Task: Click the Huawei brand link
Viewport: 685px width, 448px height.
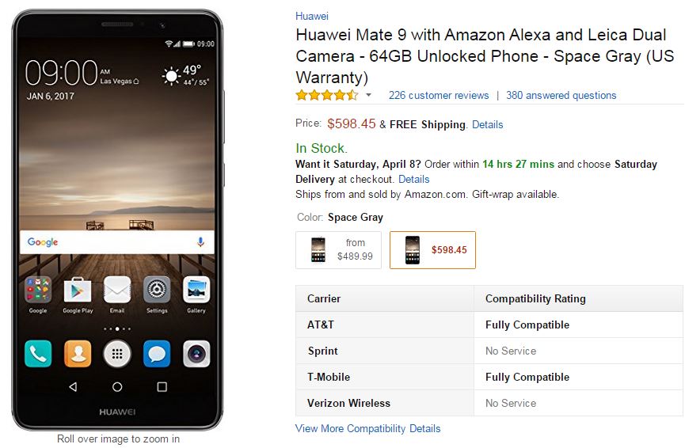Action: (311, 16)
